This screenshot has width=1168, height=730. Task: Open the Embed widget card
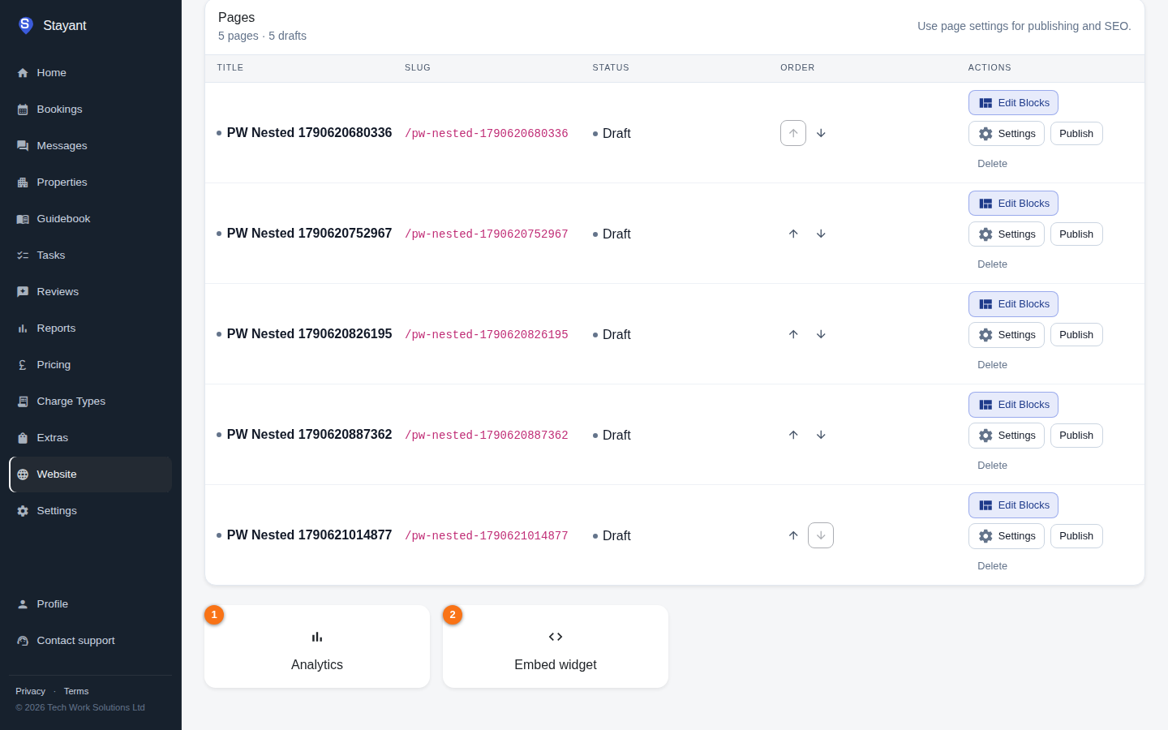(556, 646)
